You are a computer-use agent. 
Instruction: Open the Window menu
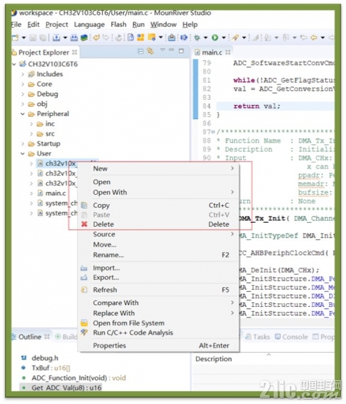point(163,25)
